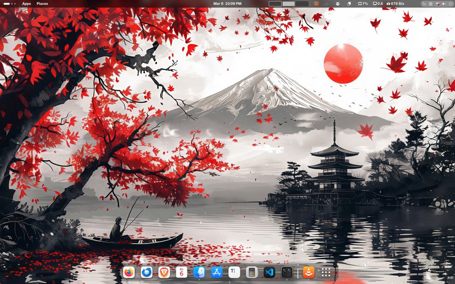
Task: Open the Terminal from the dock
Action: (287, 272)
